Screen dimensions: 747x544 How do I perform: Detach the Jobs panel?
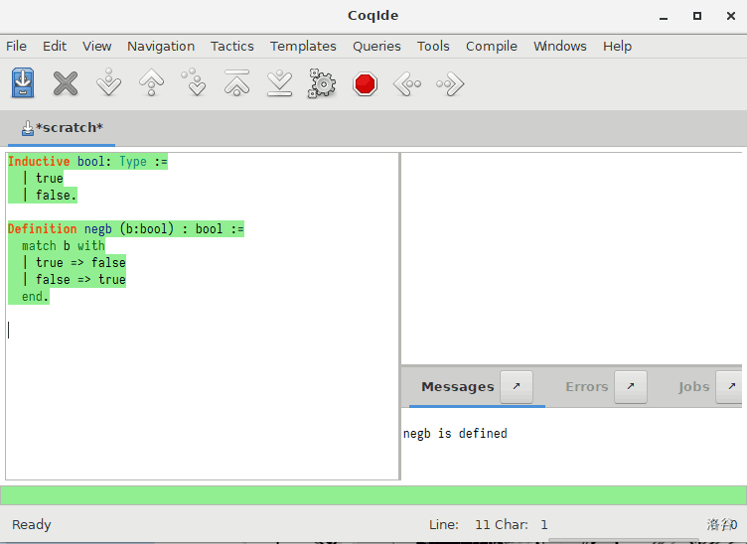[730, 387]
